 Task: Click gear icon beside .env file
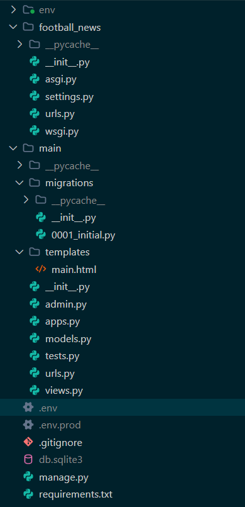pos(28,408)
